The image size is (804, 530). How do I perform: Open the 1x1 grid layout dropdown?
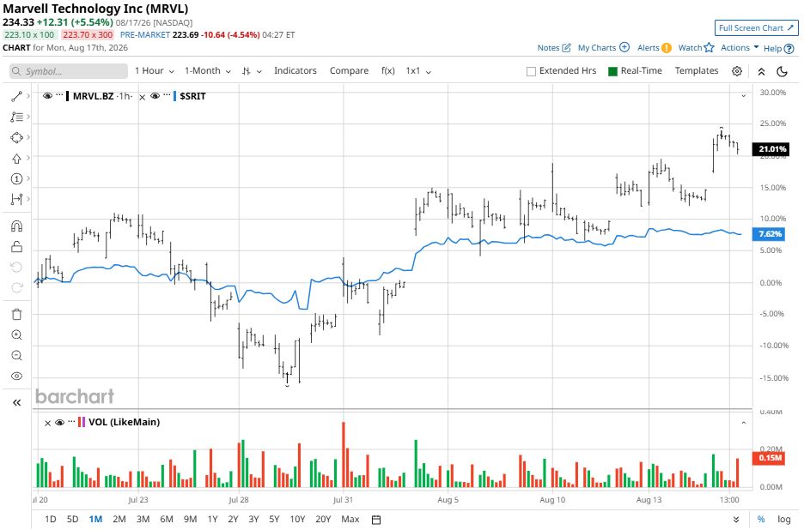pos(418,70)
